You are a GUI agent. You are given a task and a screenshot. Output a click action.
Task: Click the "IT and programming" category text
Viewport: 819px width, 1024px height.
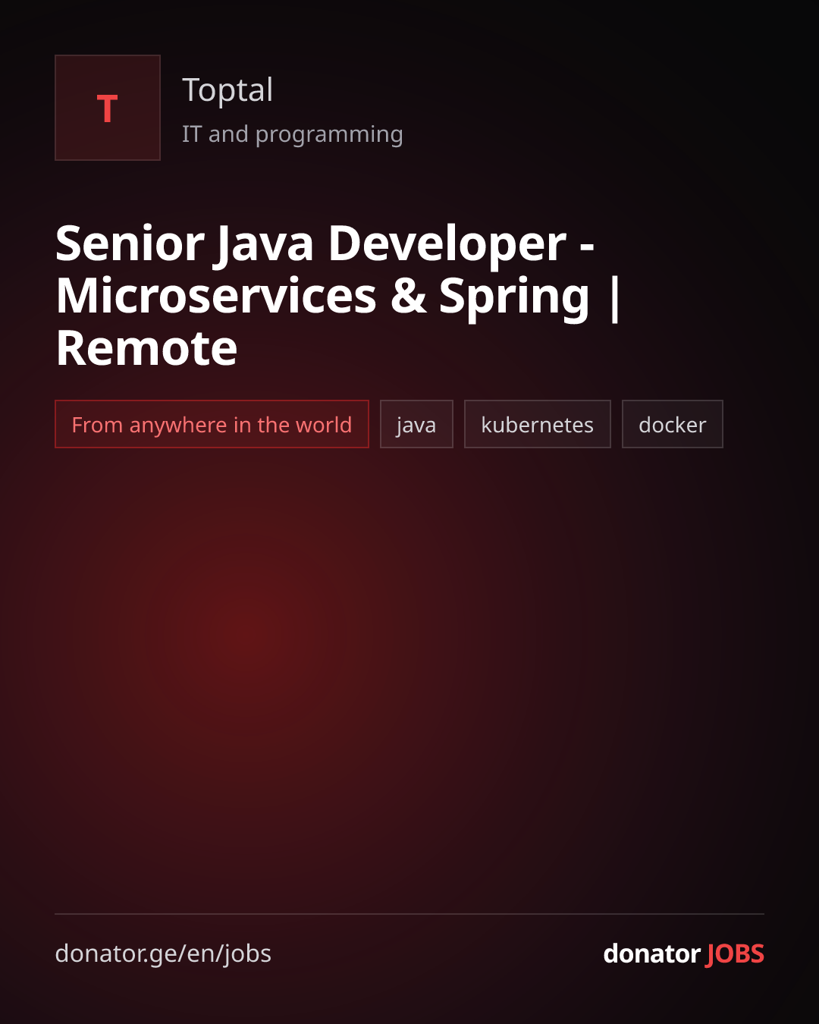293,134
